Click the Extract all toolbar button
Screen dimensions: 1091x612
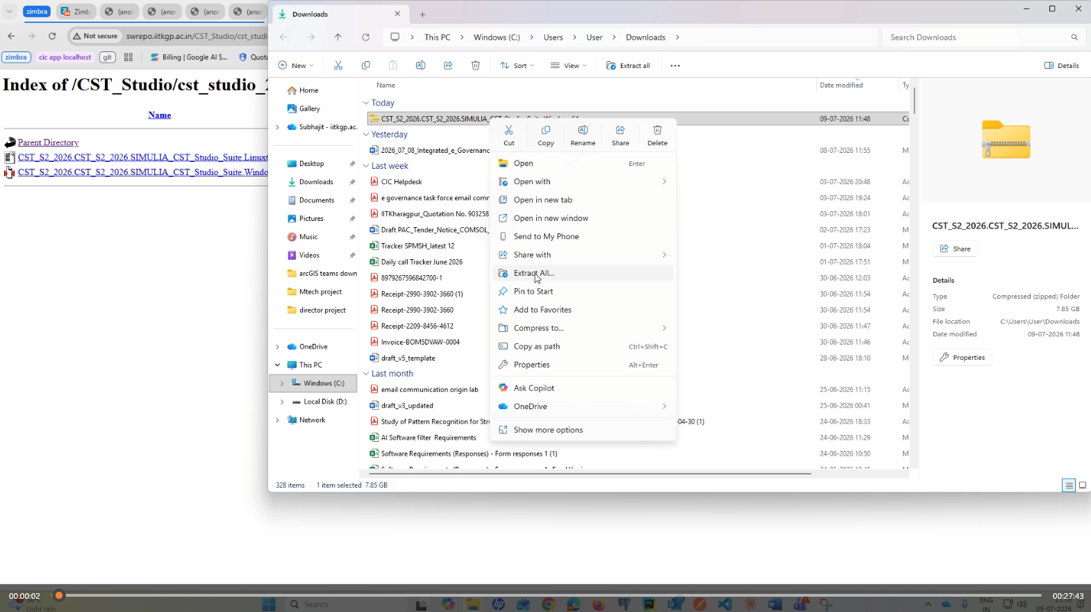[628, 65]
